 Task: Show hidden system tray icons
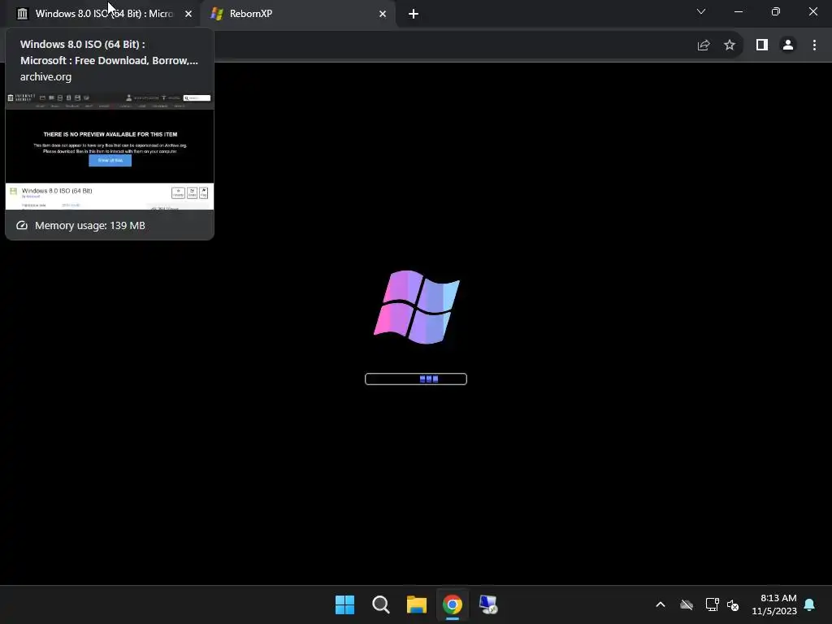pyautogui.click(x=661, y=604)
